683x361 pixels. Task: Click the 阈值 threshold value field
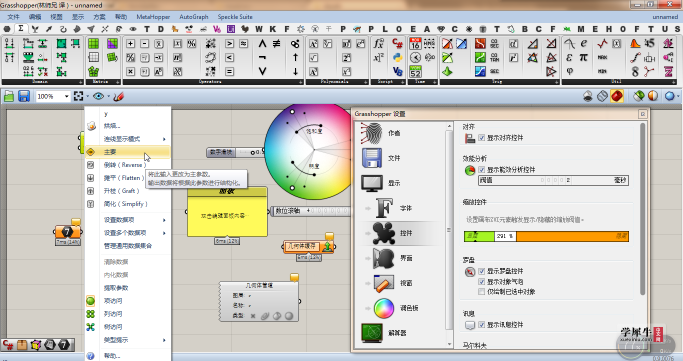point(553,180)
